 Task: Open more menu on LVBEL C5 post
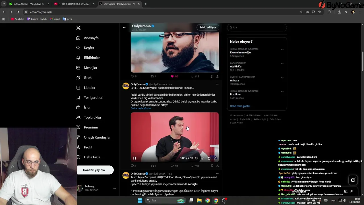(x=217, y=84)
